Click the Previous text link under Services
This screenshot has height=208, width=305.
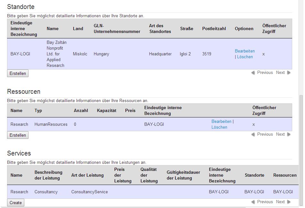coord(265,202)
